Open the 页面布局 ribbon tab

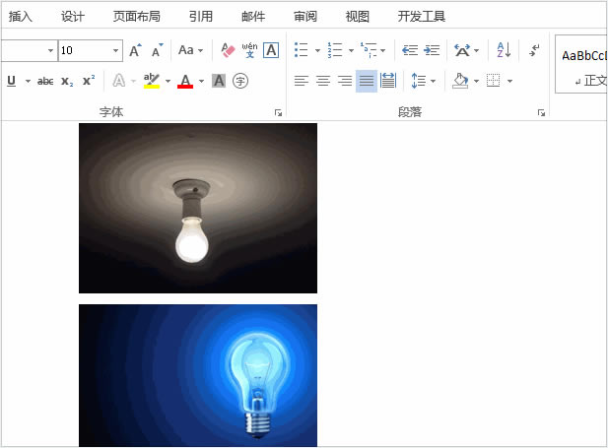[137, 17]
